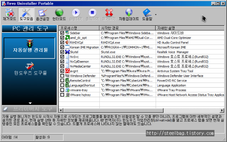
Task: Click the Windows Defender row icon
Action: point(67,76)
